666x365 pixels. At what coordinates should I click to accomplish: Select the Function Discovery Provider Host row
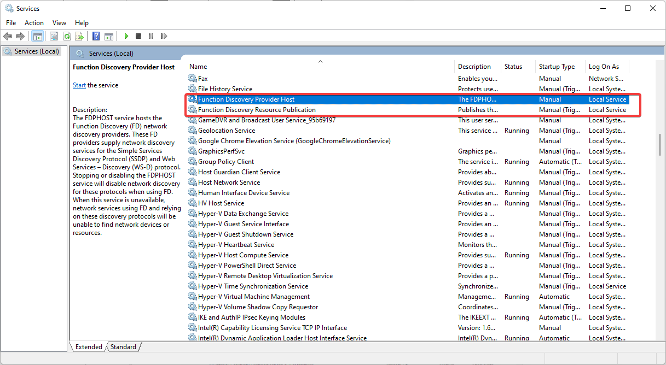tap(408, 99)
